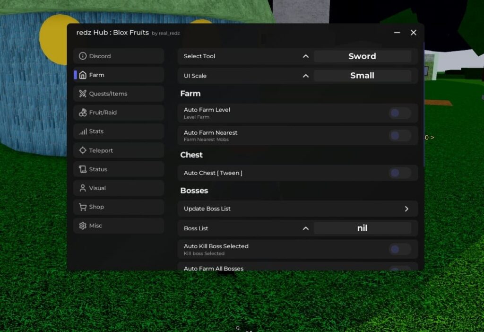This screenshot has height=332, width=484.
Task: Click the Discord info icon in sidebar
Action: [83, 56]
